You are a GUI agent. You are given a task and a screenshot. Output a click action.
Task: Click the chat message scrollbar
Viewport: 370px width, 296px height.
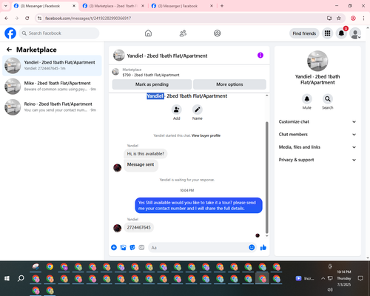pyautogui.click(x=266, y=177)
